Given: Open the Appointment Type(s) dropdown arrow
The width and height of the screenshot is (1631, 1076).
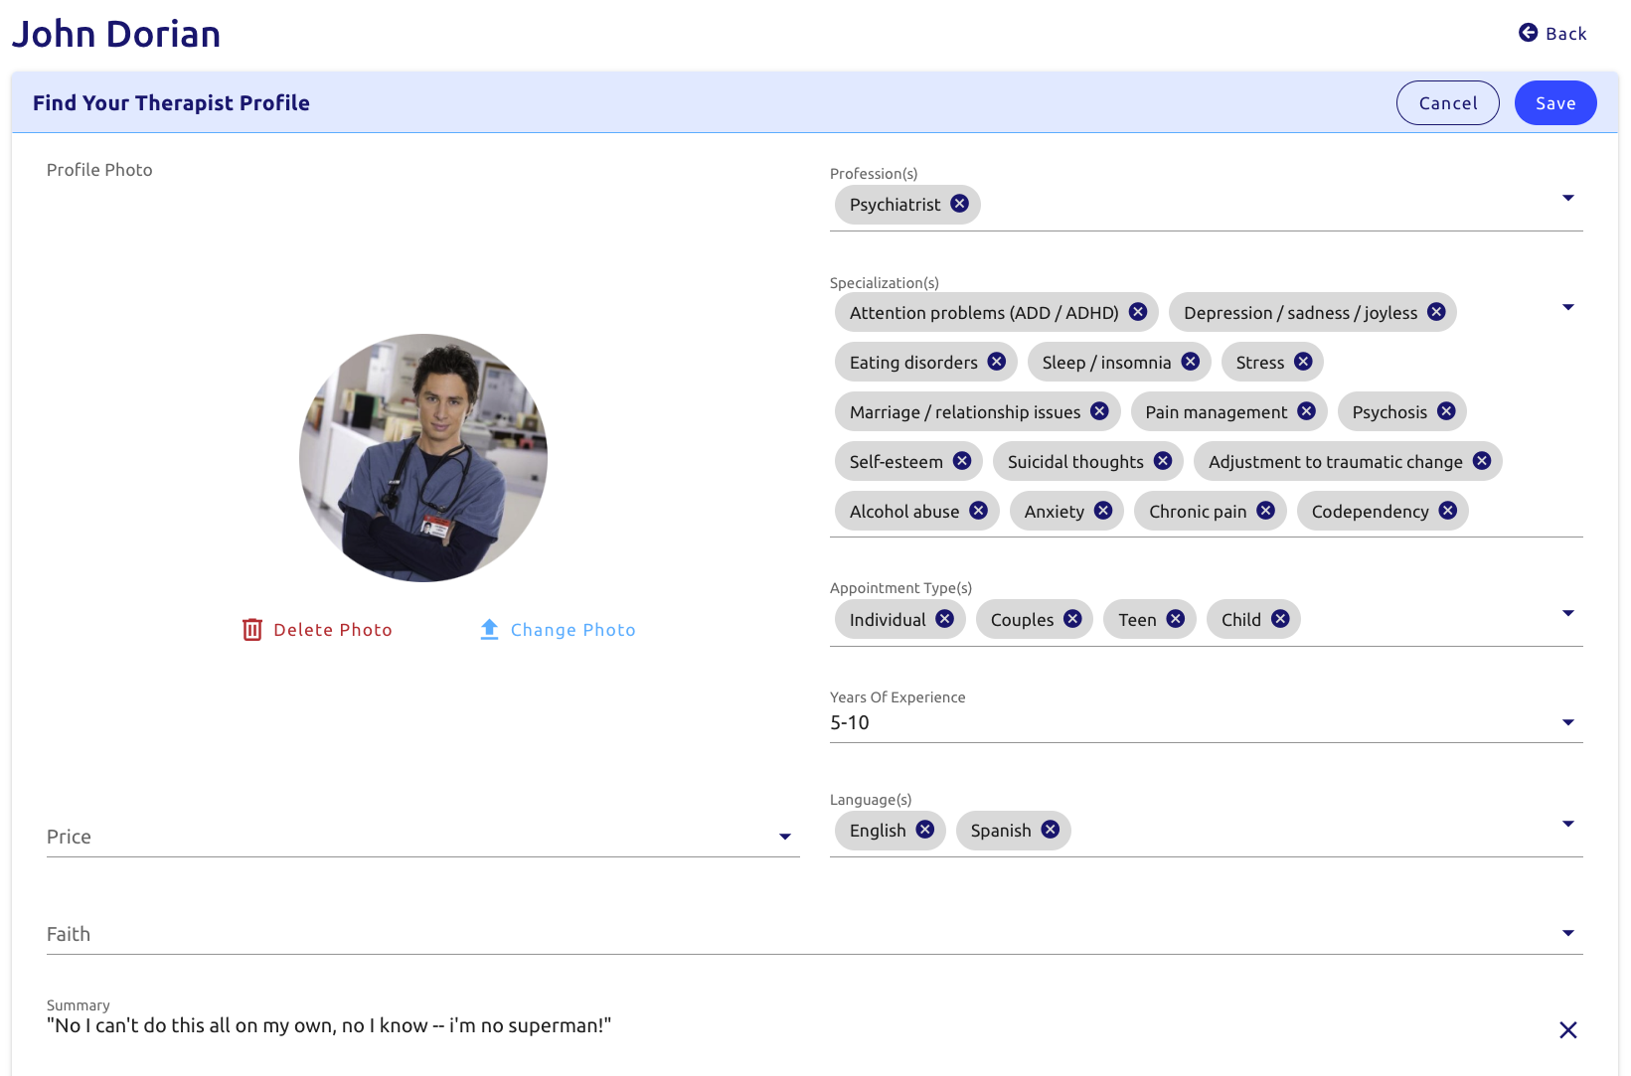Looking at the screenshot, I should click(1568, 613).
